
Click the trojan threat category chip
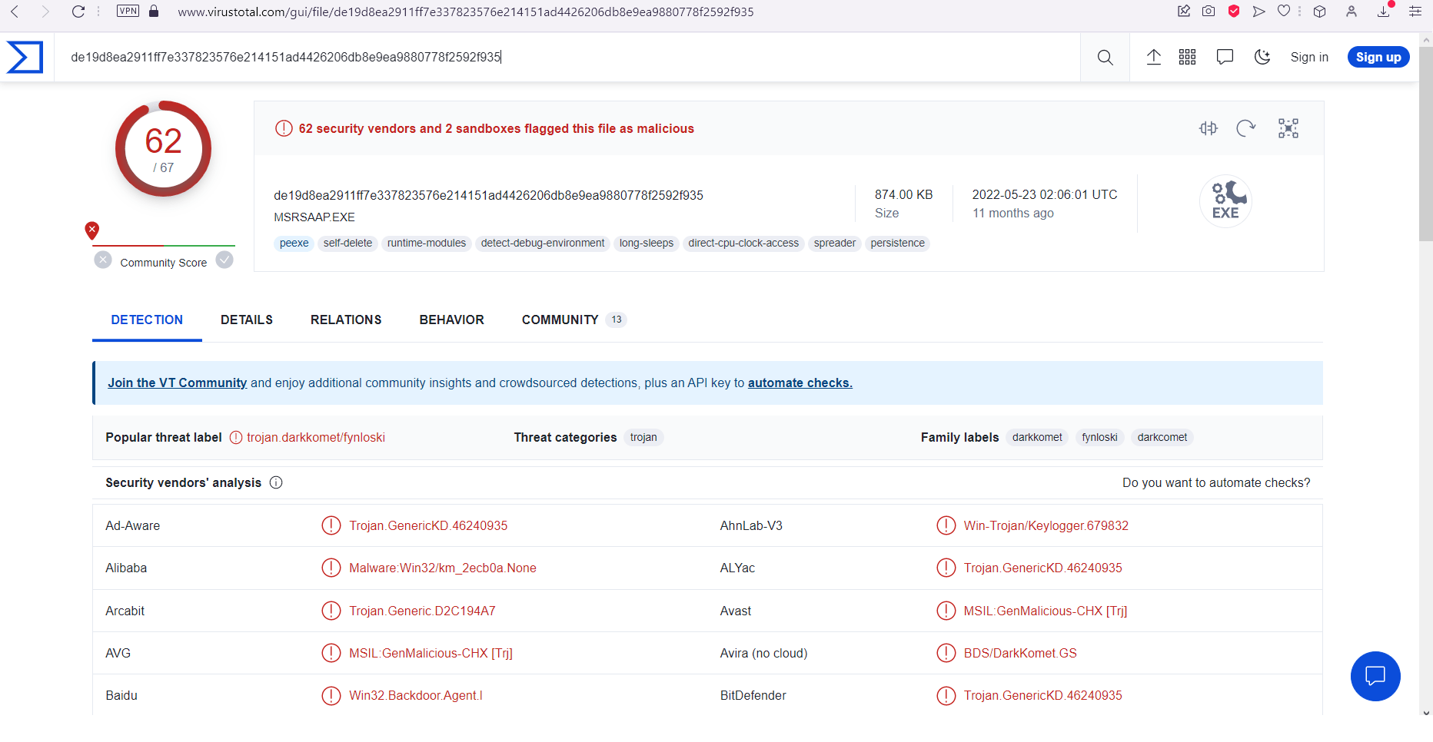point(643,437)
